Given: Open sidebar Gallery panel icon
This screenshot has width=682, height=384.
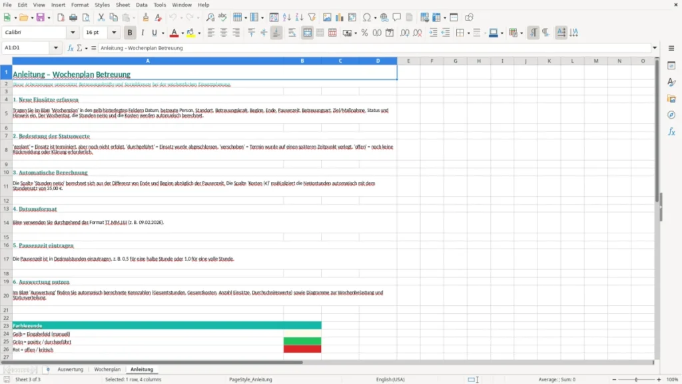Looking at the screenshot, I should (x=671, y=99).
